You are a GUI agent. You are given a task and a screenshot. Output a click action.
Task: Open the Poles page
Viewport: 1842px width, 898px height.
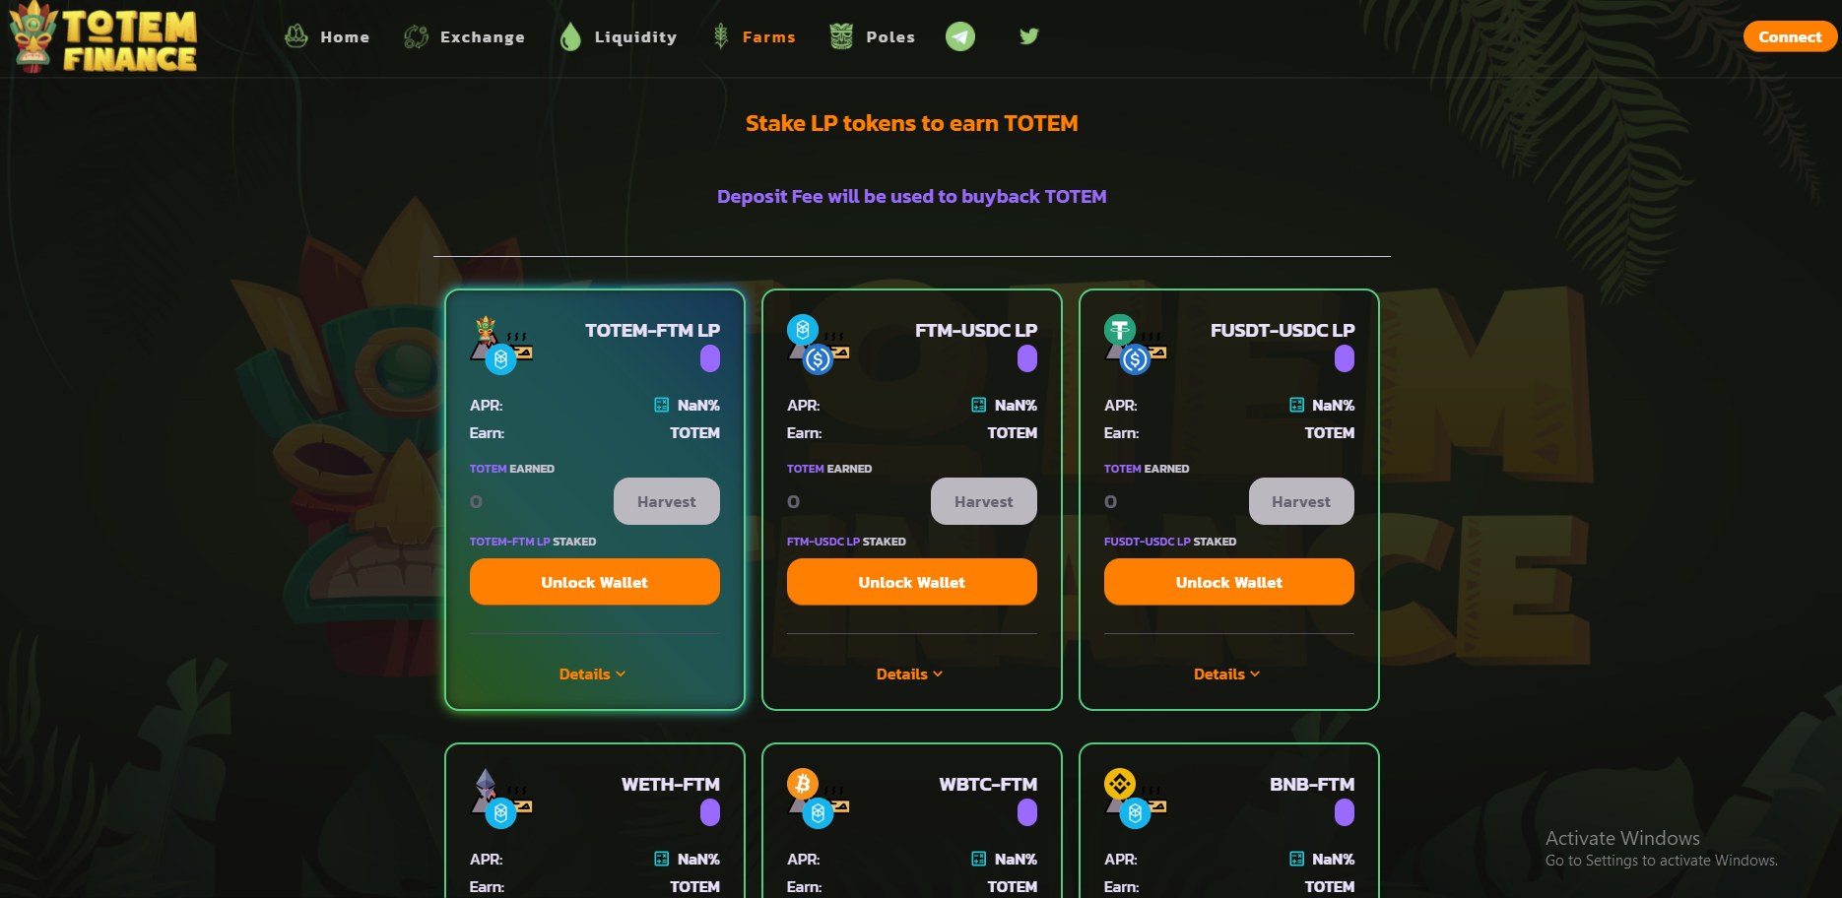873,36
